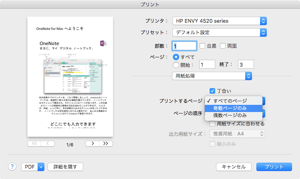Jump to the last preview page
This screenshot has height=179, width=300.
pos(106,144)
